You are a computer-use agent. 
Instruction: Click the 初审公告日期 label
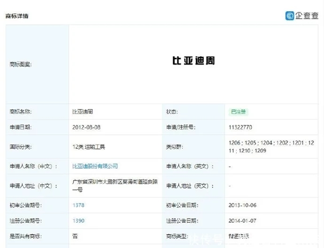(182, 205)
